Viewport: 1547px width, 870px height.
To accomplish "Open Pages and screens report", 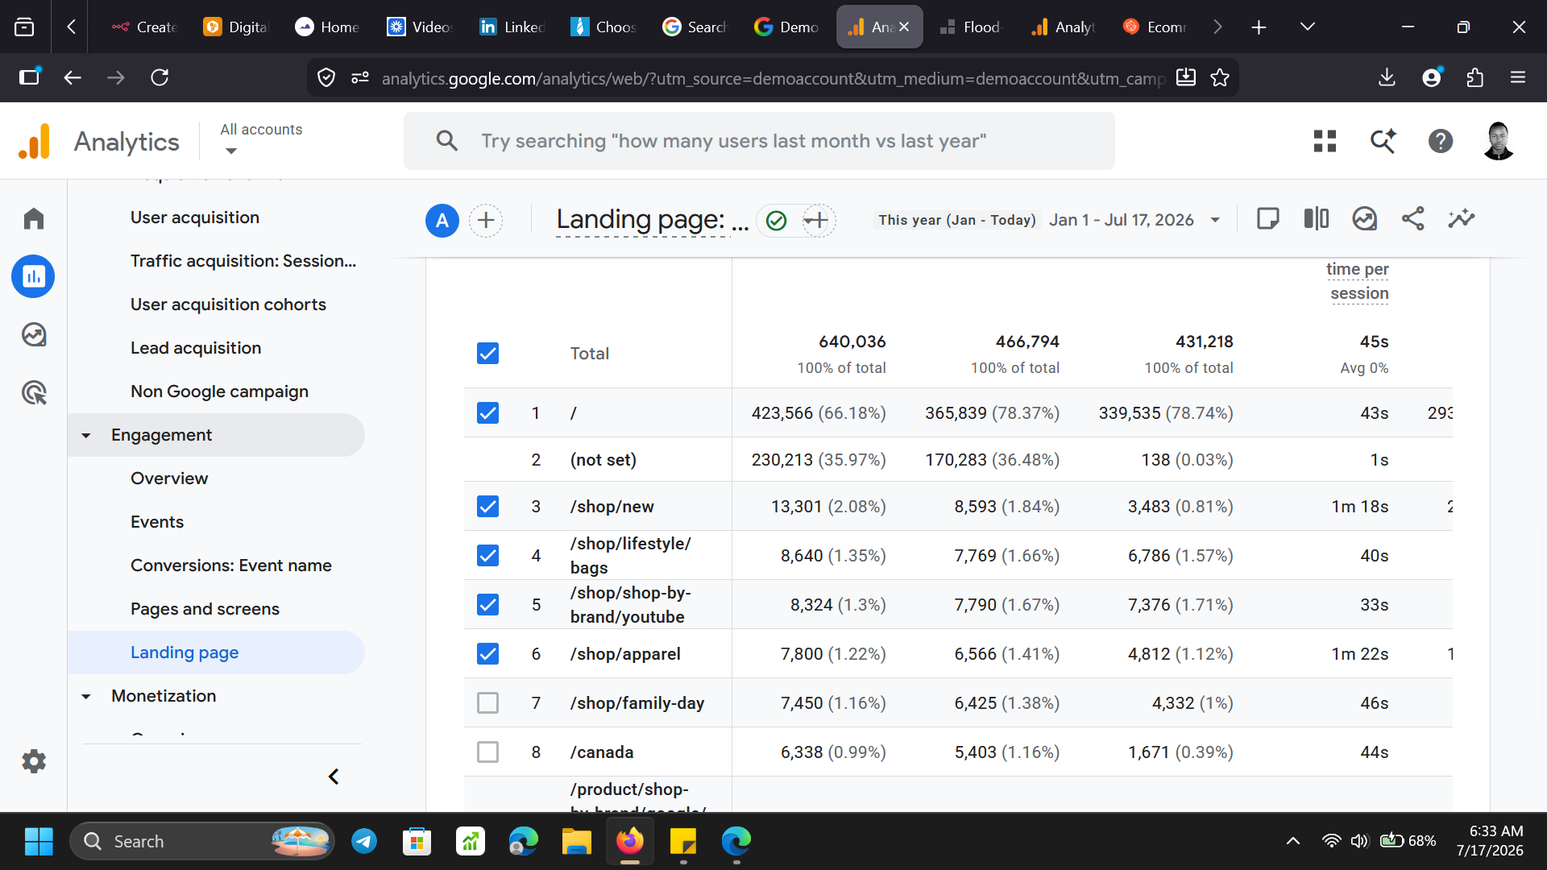I will [205, 609].
